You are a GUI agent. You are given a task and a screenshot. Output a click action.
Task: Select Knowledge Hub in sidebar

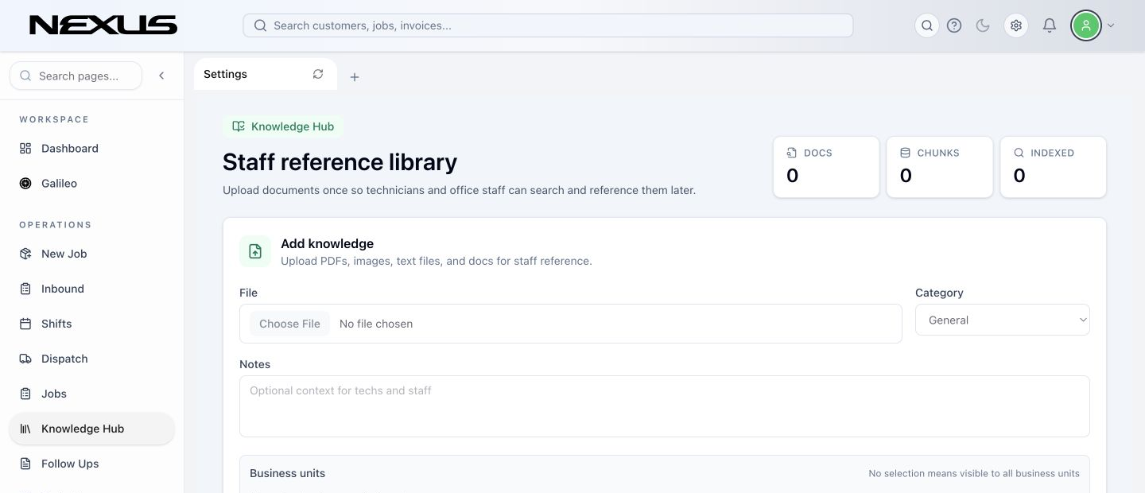[91, 429]
